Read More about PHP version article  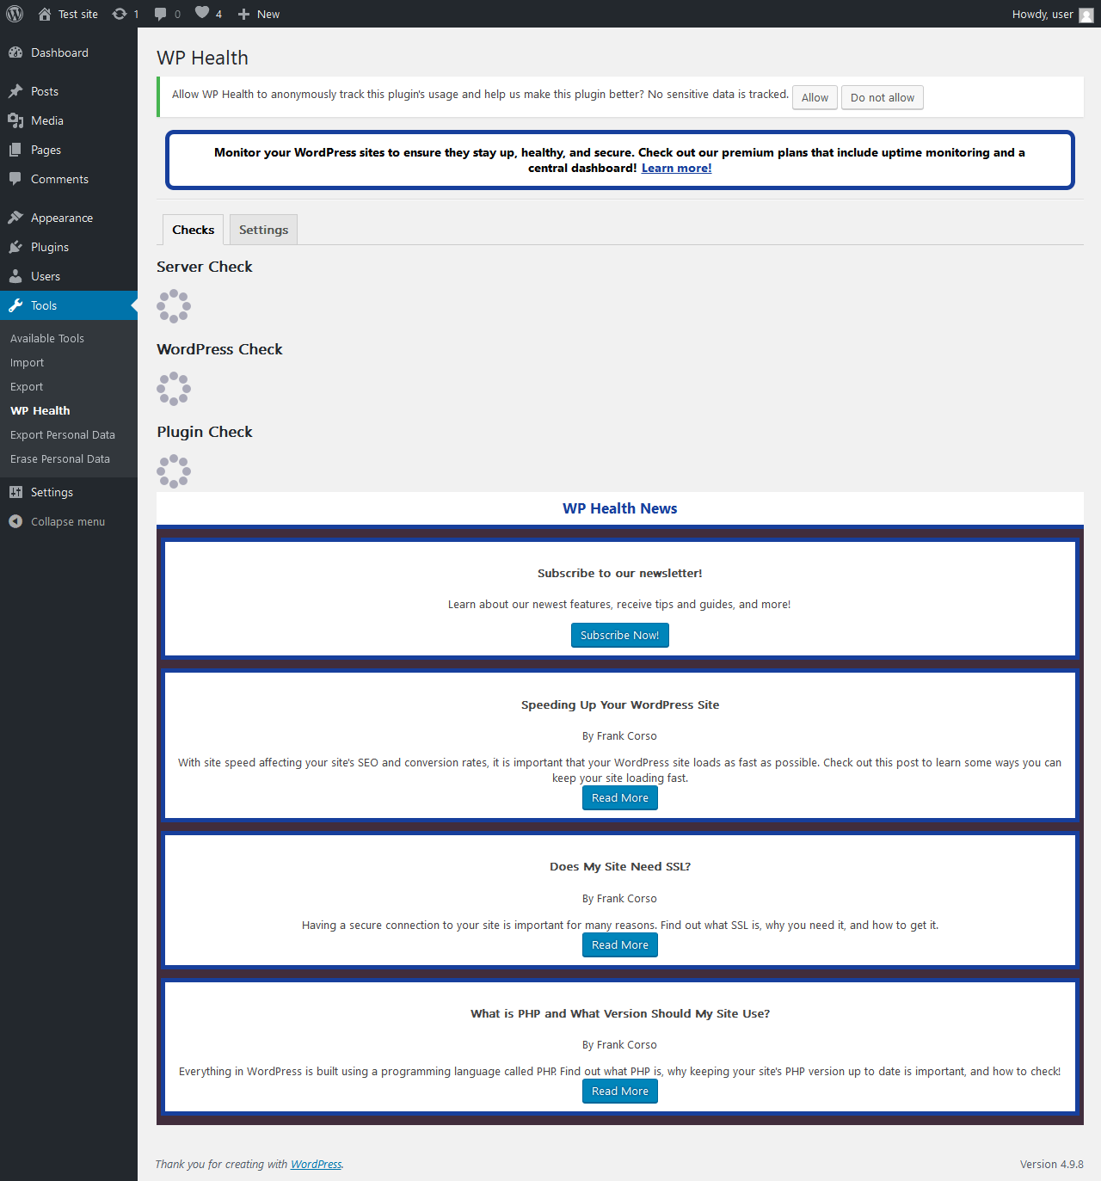(620, 1091)
